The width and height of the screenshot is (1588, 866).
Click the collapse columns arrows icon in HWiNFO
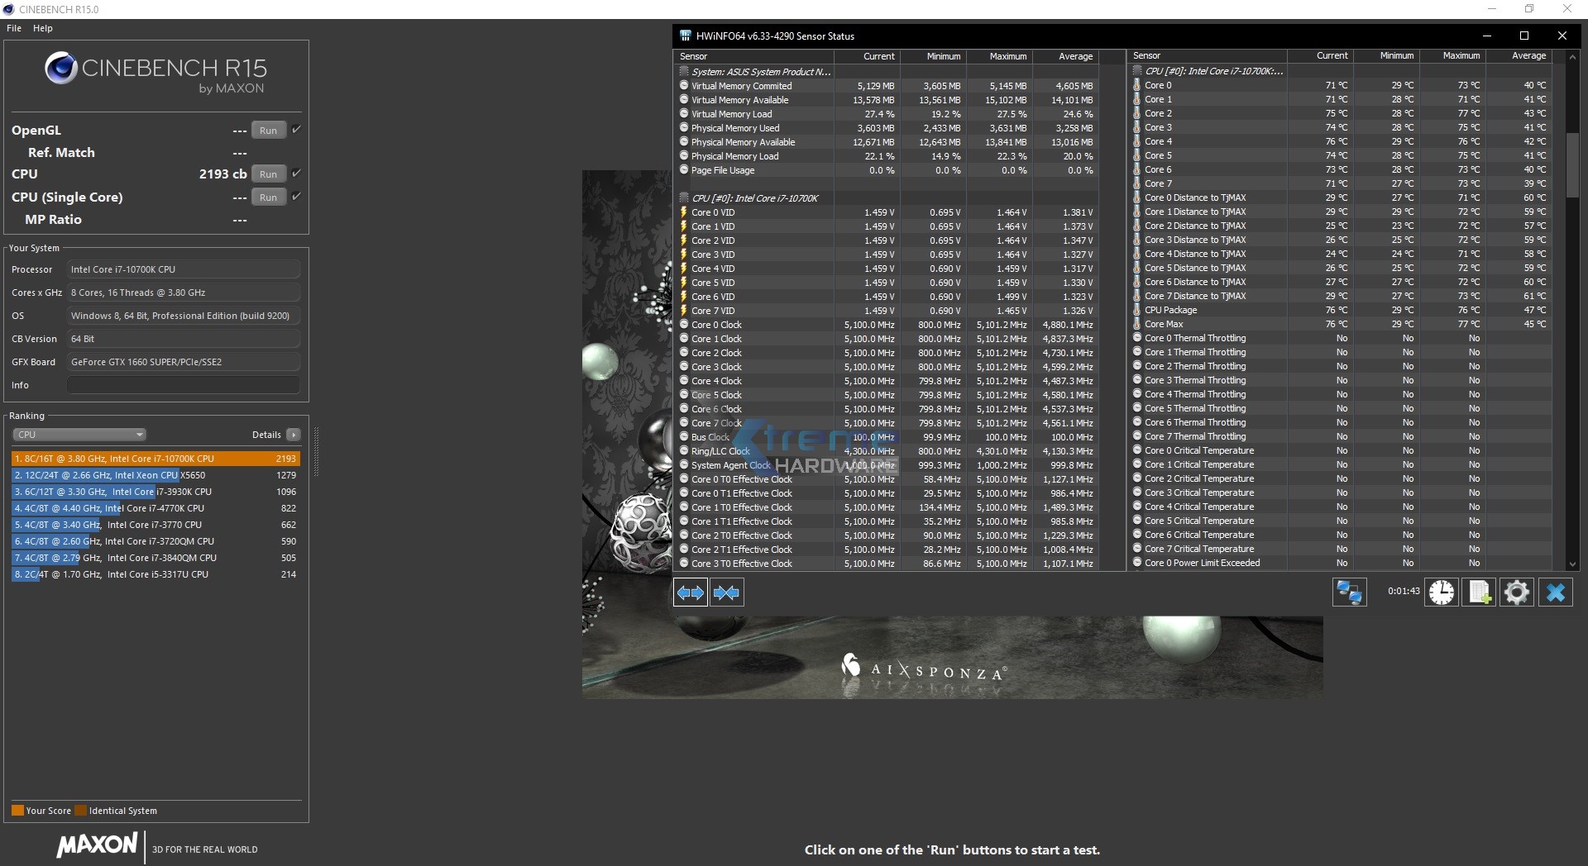coord(726,592)
